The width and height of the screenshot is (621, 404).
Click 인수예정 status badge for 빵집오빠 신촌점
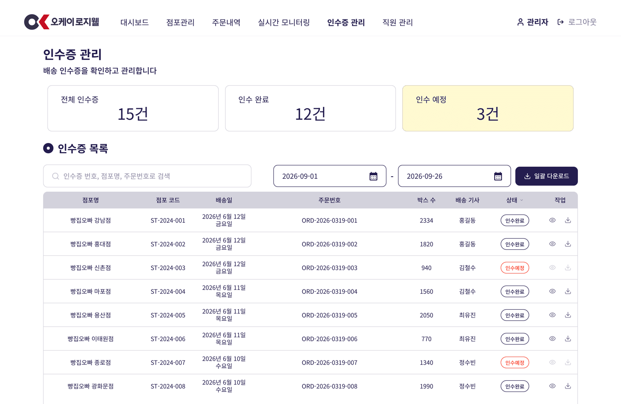pos(515,268)
